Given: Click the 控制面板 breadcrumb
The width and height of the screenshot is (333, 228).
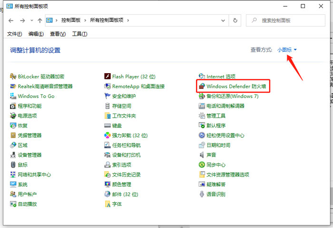Looking at the screenshot, I should 71,20.
